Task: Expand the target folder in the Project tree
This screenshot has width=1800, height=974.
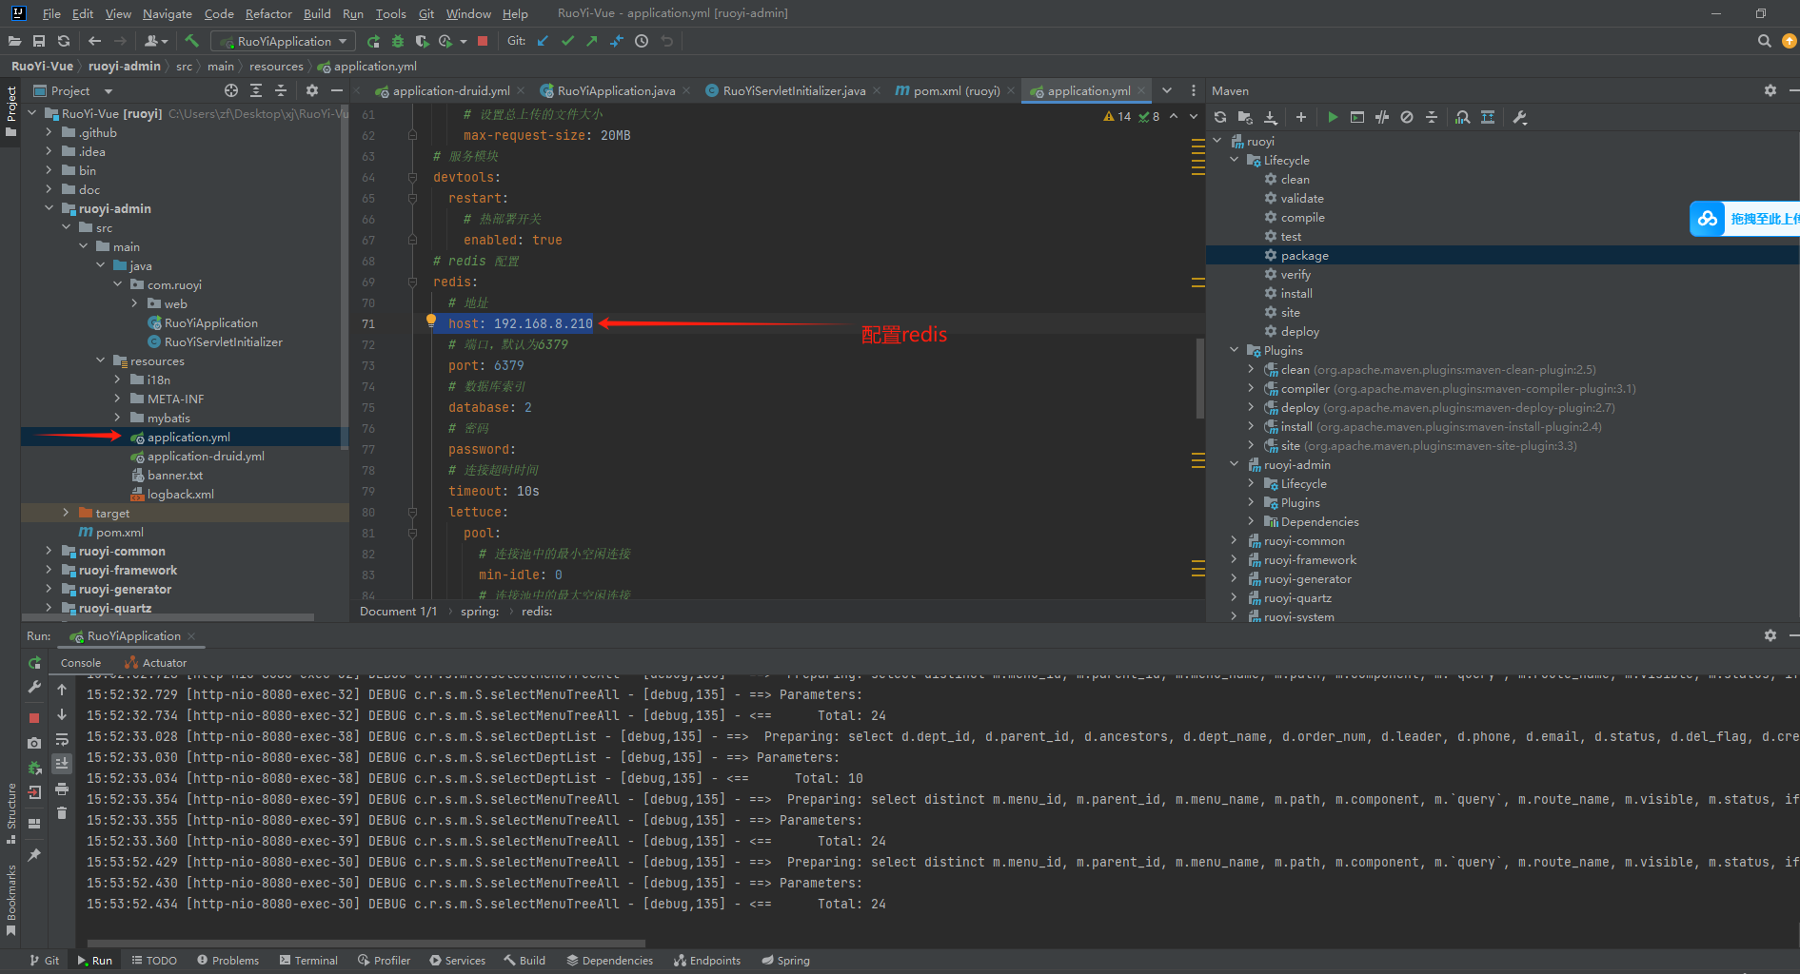Action: click(x=66, y=513)
